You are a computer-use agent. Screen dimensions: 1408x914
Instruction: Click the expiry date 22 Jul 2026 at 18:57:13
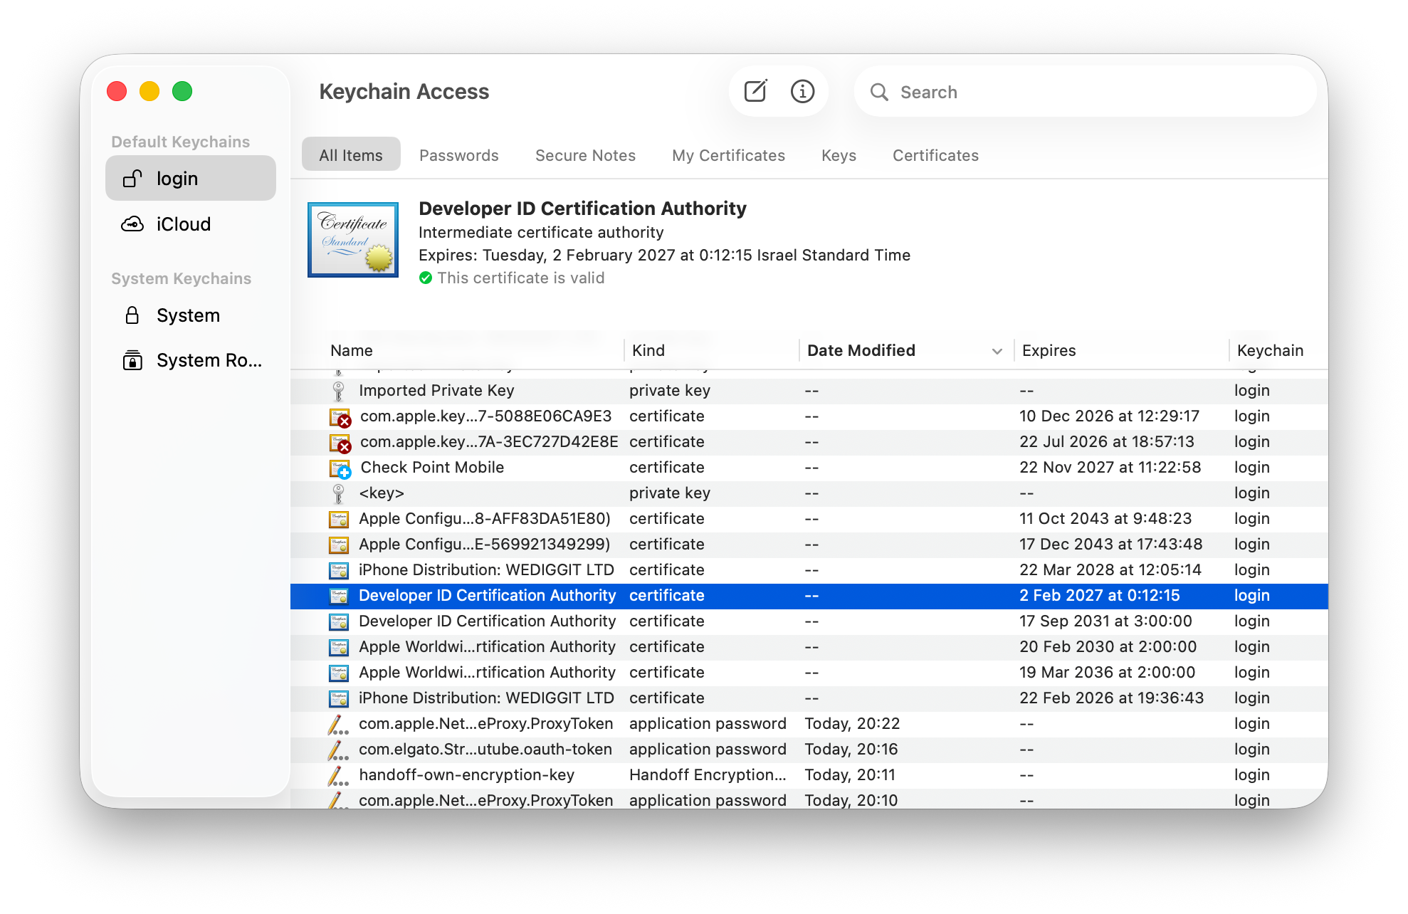tap(1107, 442)
